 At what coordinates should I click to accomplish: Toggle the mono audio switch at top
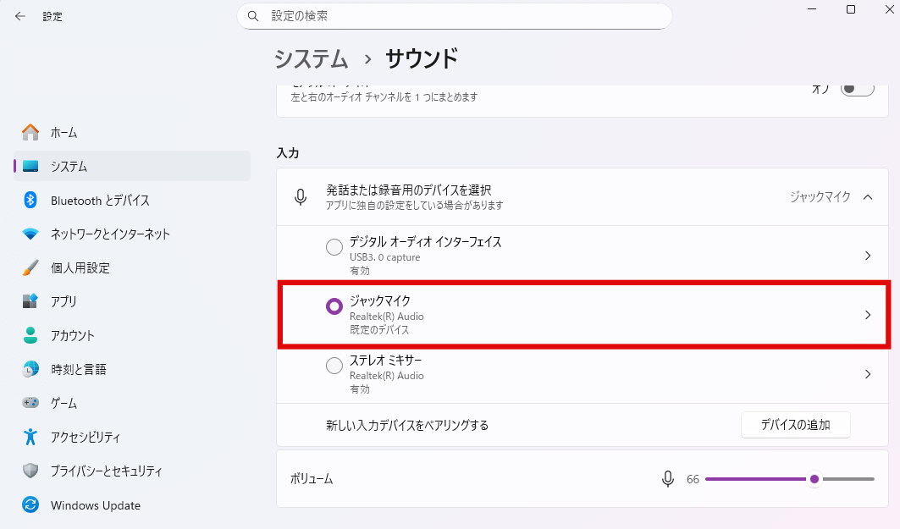857,89
